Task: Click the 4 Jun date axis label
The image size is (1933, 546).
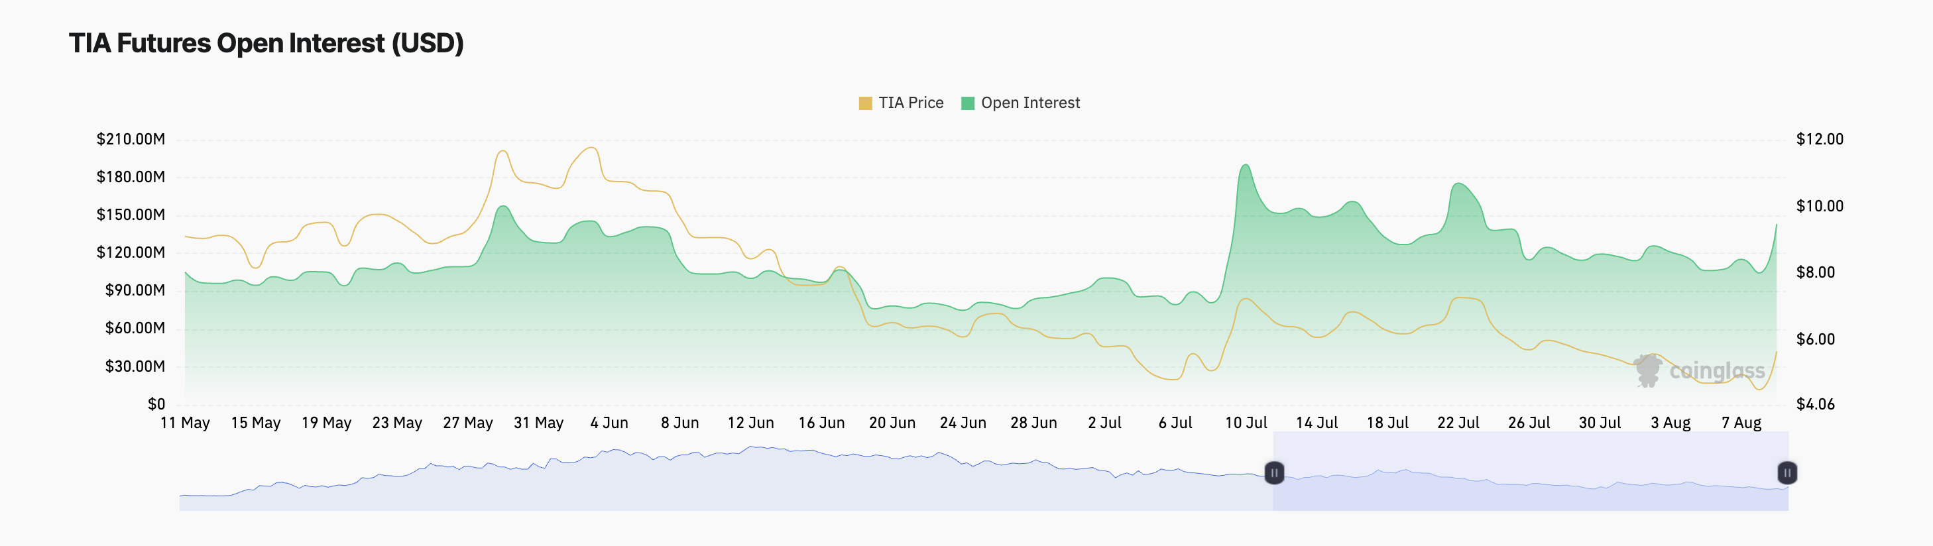Action: pyautogui.click(x=609, y=423)
